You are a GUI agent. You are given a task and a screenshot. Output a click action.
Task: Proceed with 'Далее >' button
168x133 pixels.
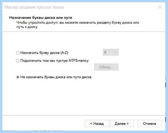coord(122,123)
